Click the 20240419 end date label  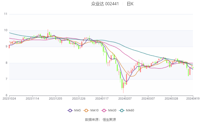click(192, 98)
